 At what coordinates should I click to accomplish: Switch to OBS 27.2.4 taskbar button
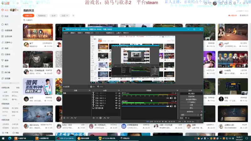66,138
